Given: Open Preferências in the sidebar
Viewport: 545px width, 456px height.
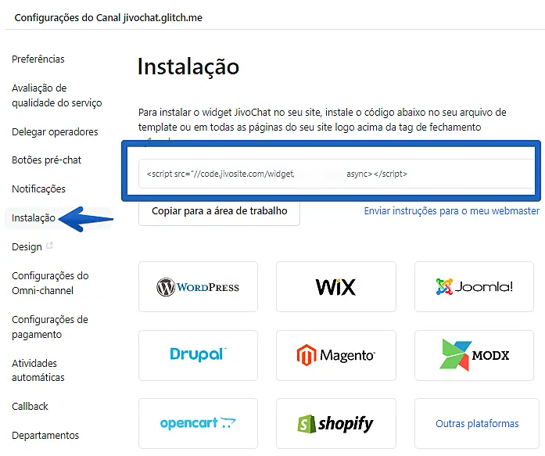Looking at the screenshot, I should click(38, 59).
